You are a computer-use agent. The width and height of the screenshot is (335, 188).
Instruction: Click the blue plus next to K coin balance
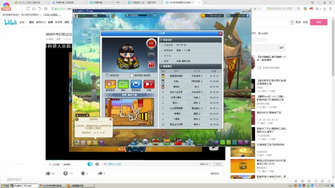pyautogui.click(x=248, y=16)
